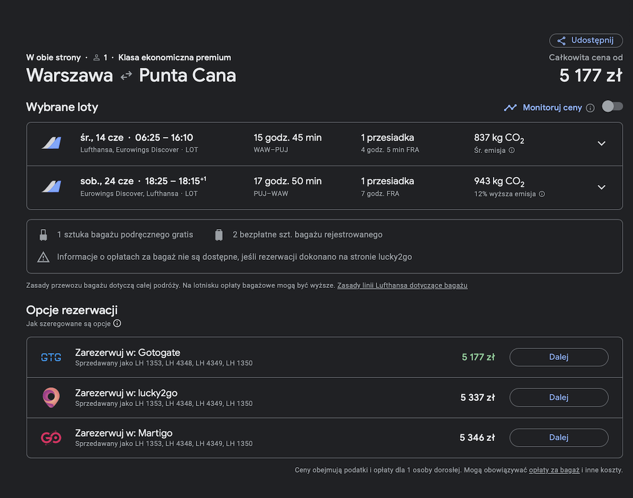Click the checked baggage suitcase icon
The width and height of the screenshot is (633, 498).
[219, 235]
